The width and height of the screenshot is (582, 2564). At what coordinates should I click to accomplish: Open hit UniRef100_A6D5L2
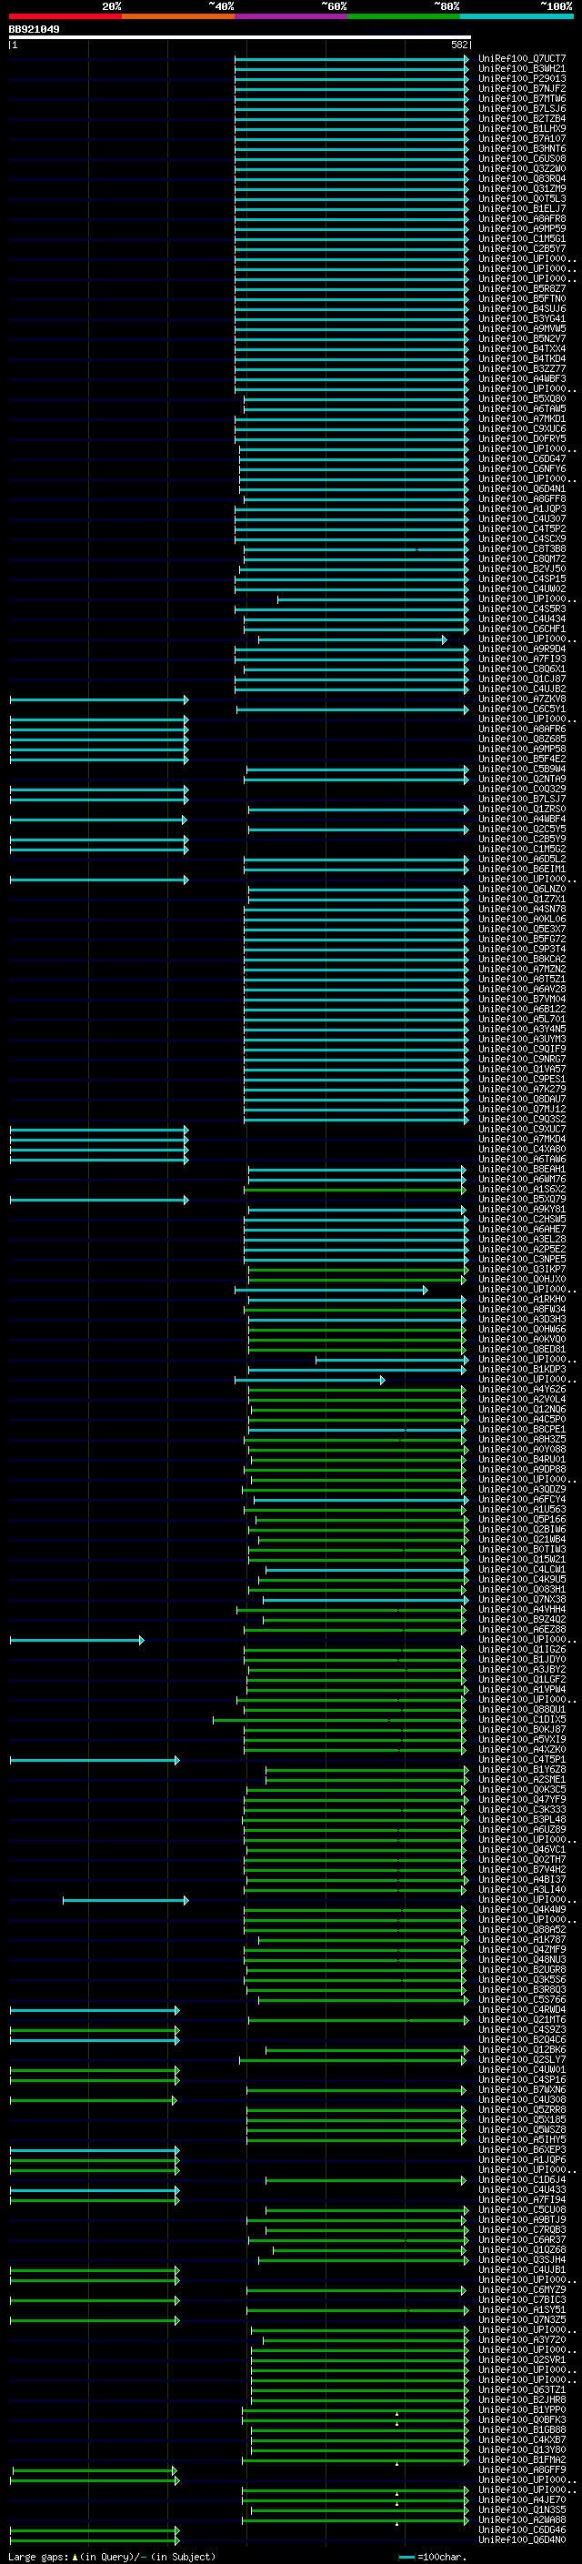click(x=521, y=859)
